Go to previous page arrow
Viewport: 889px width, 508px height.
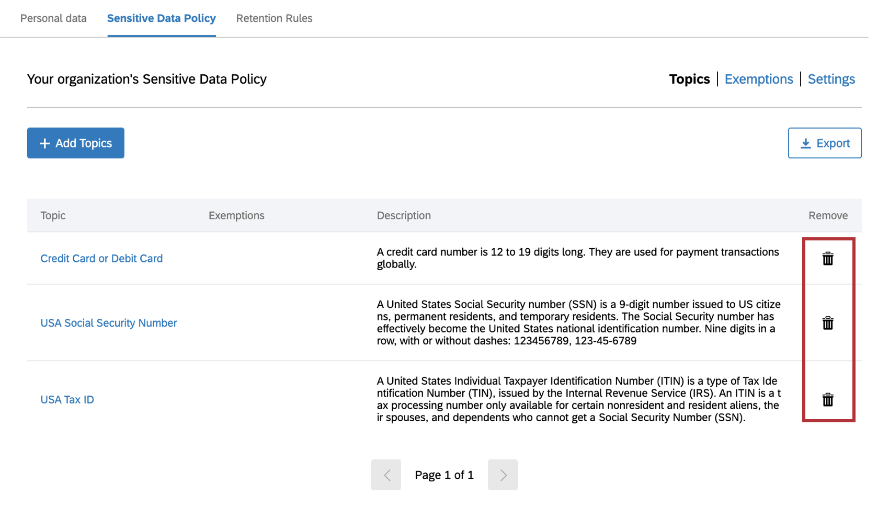tap(386, 475)
